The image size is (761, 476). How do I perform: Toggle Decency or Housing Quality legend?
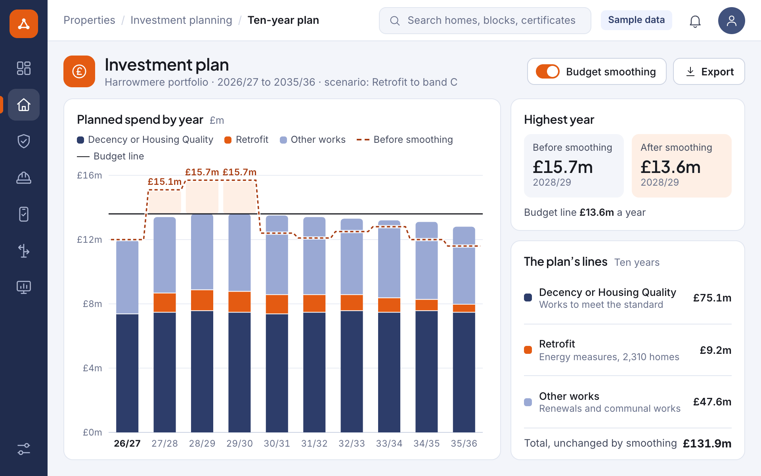pyautogui.click(x=145, y=140)
